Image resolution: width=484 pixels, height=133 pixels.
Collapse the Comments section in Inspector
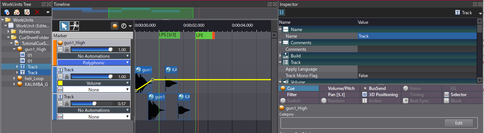(281, 42)
